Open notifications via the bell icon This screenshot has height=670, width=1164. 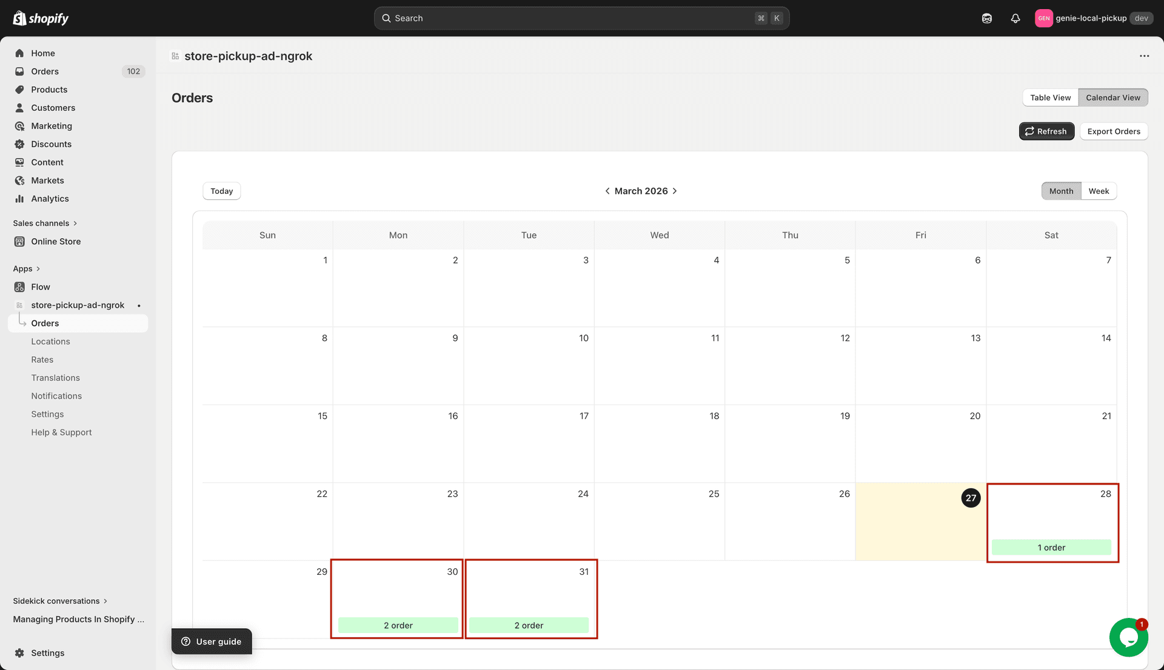pyautogui.click(x=1015, y=18)
